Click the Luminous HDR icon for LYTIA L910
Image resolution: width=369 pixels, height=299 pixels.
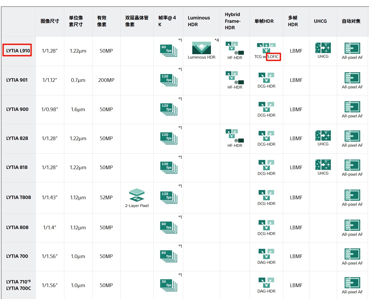[201, 48]
